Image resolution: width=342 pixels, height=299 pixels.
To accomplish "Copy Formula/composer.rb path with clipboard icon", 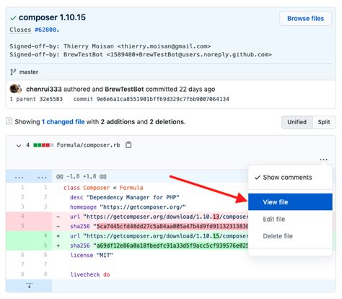I will (x=128, y=145).
